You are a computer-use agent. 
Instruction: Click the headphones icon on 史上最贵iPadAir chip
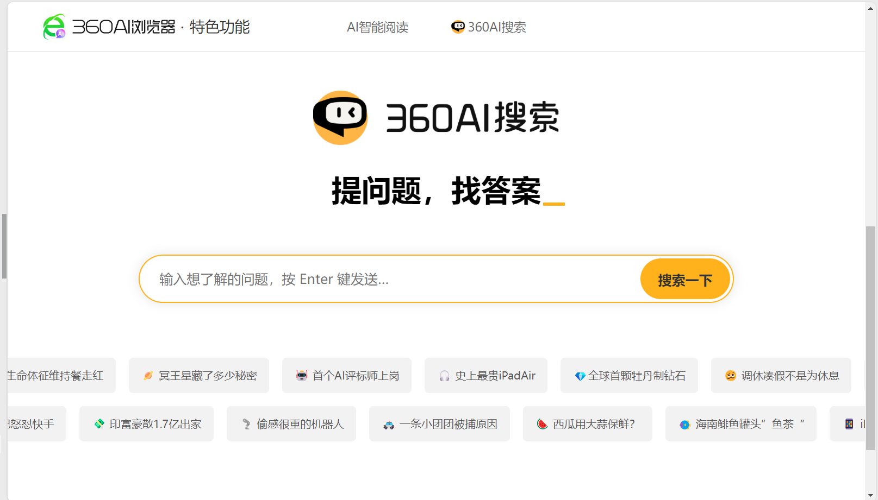pyautogui.click(x=445, y=375)
